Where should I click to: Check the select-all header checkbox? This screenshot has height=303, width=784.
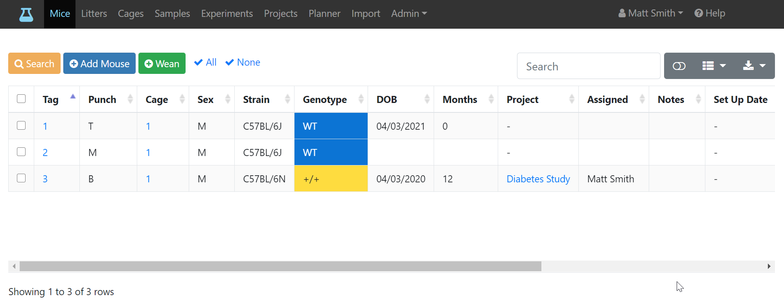pos(21,99)
